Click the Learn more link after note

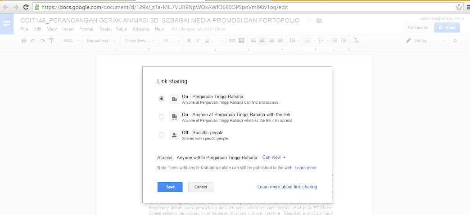point(305,168)
